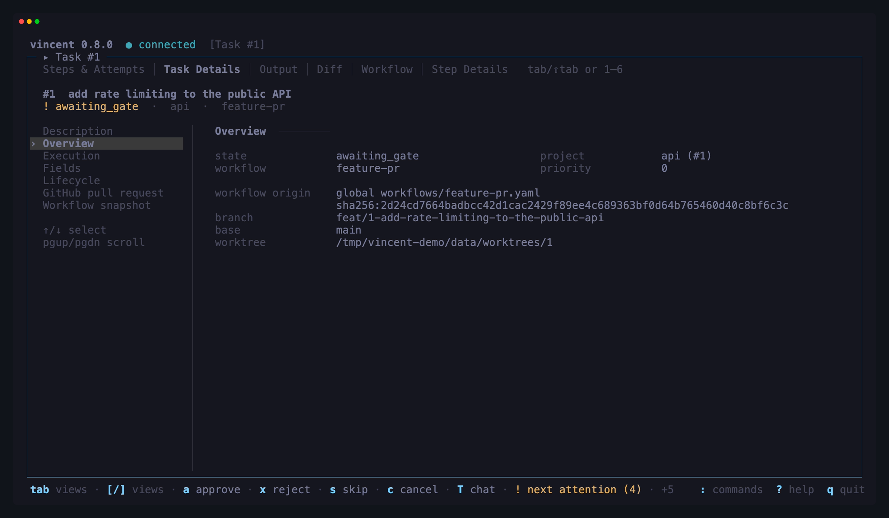Switch to the Workflow tab

click(387, 69)
